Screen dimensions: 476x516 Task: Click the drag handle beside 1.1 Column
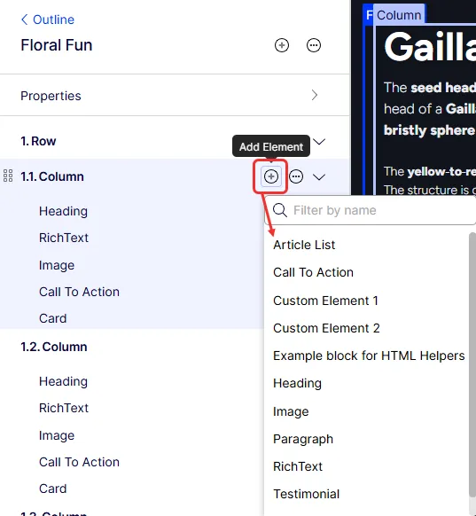tap(8, 176)
